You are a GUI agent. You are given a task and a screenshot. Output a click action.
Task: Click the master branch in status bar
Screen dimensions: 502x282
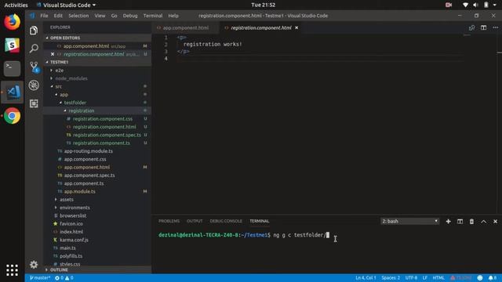point(40,278)
